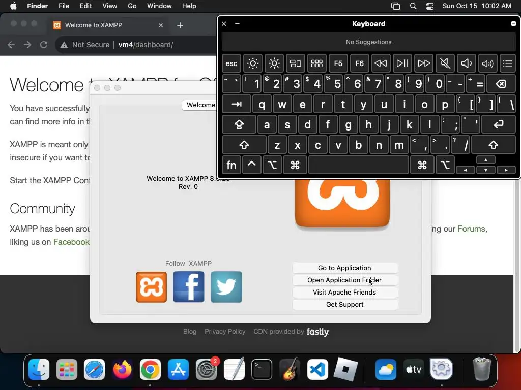This screenshot has width=521, height=390.
Task: Go back in the browser
Action: (x=11, y=45)
